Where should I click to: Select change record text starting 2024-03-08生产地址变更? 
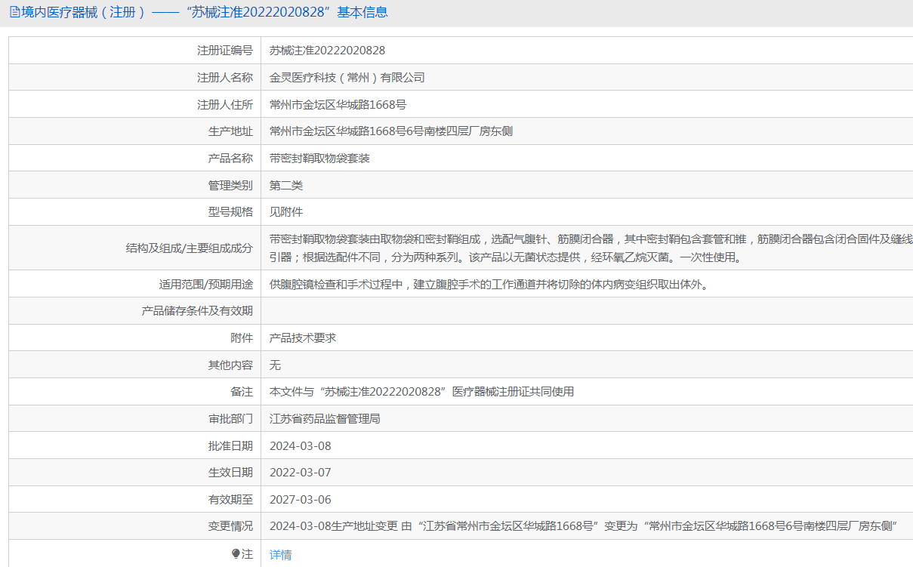582,526
